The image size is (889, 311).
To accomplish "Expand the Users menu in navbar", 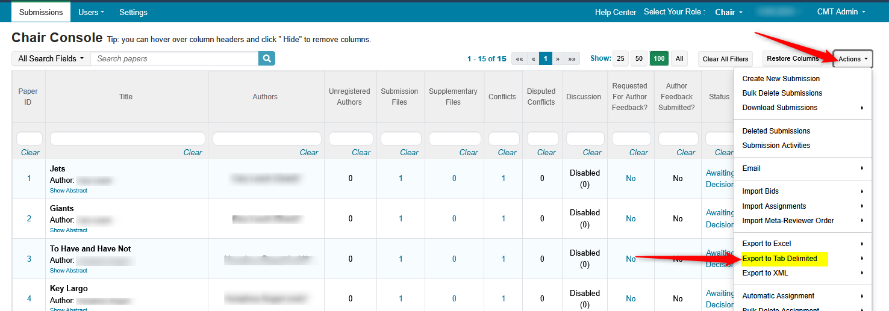I will [91, 12].
